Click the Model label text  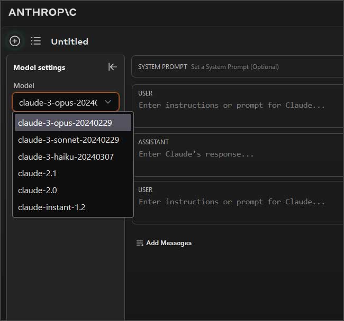click(x=24, y=85)
